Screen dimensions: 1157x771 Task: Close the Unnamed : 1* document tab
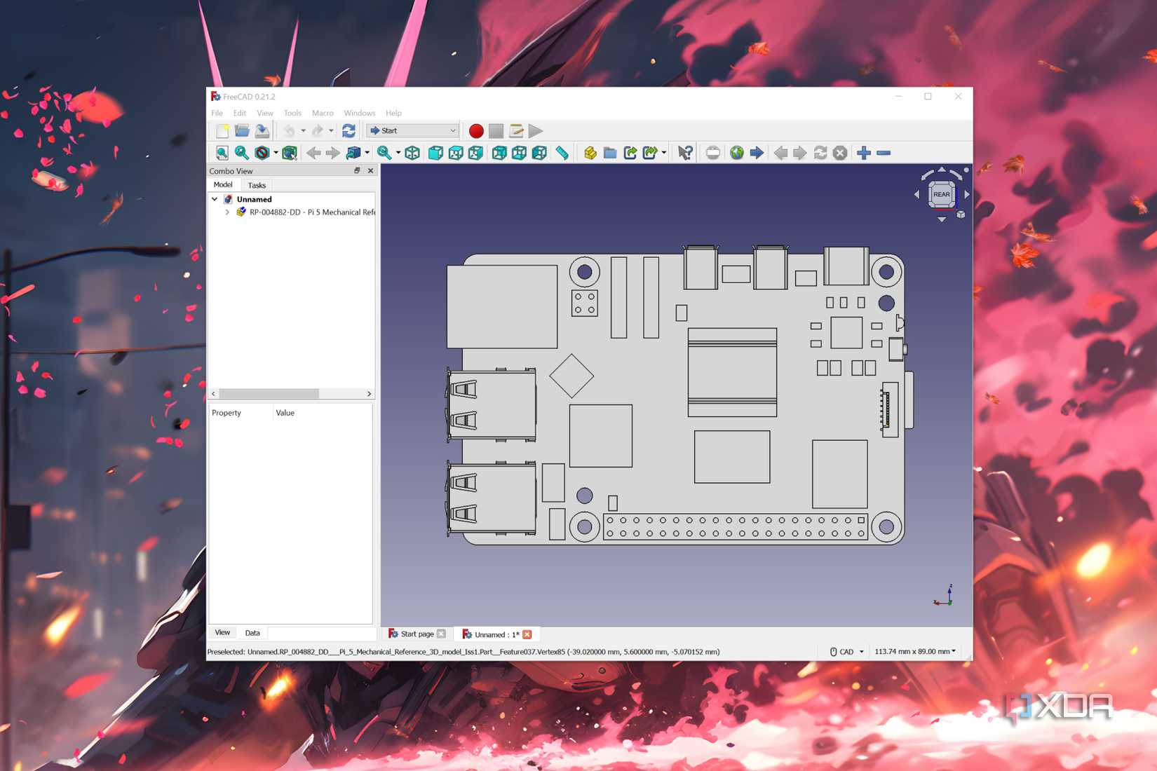click(x=527, y=634)
